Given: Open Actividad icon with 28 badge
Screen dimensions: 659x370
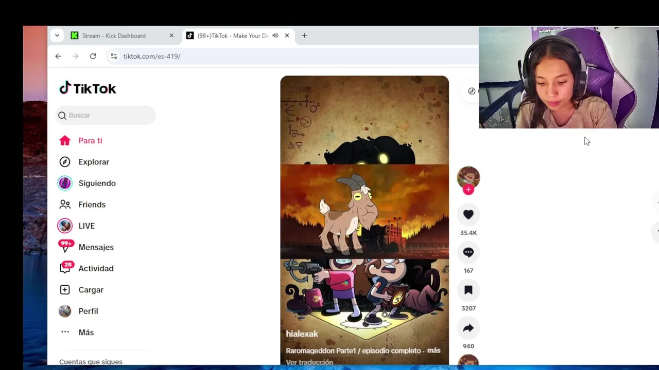Looking at the screenshot, I should tap(66, 268).
